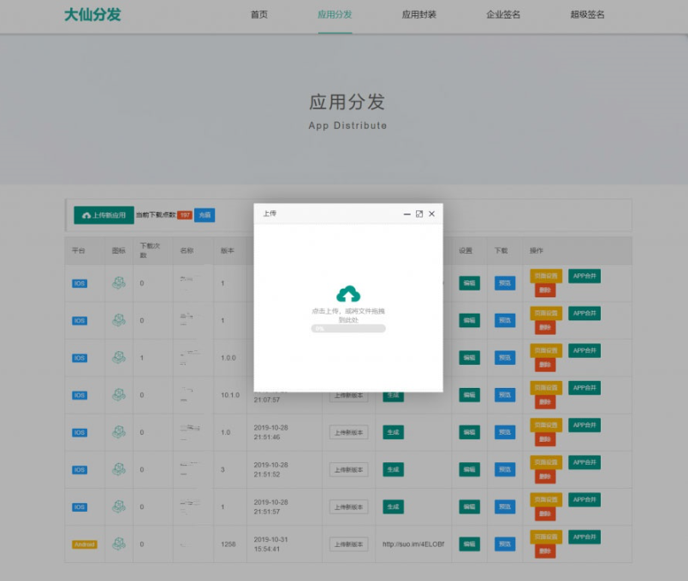The height and width of the screenshot is (581, 688).
Task: Click 上传新版本 in Android 1258 row
Action: [349, 544]
